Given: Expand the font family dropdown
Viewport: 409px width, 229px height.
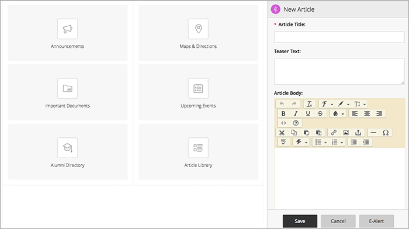Looking at the screenshot, I should [x=327, y=104].
